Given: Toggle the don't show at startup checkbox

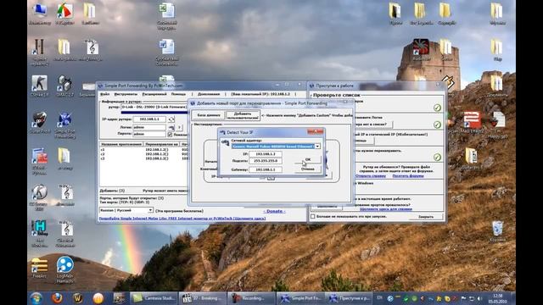Looking at the screenshot, I should [313, 217].
